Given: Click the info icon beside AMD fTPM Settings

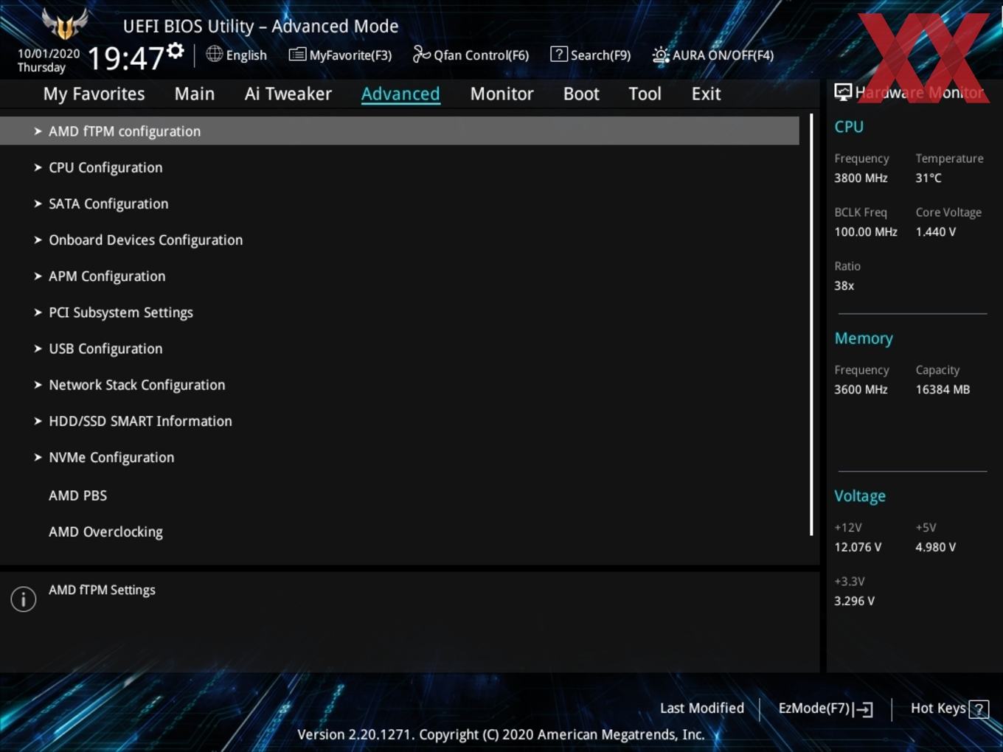Looking at the screenshot, I should pyautogui.click(x=24, y=599).
